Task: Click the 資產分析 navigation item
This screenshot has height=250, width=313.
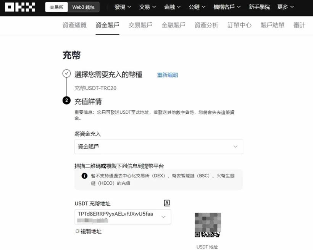Action: 207,25
